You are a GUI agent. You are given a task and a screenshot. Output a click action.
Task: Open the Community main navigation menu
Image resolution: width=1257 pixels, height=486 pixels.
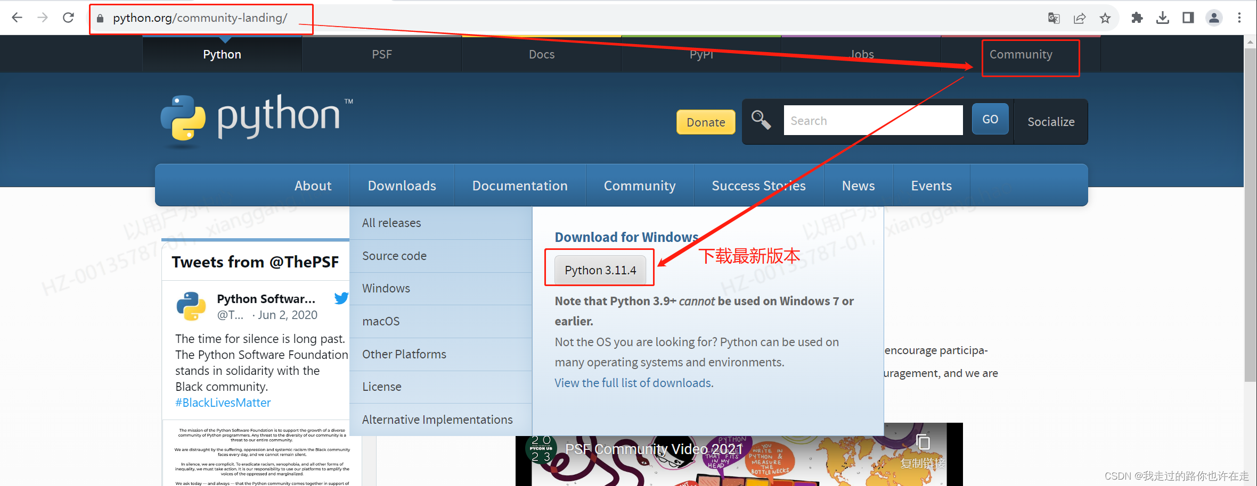coord(640,186)
